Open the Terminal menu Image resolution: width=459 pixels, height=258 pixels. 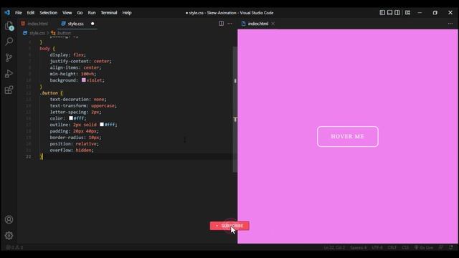pos(109,13)
